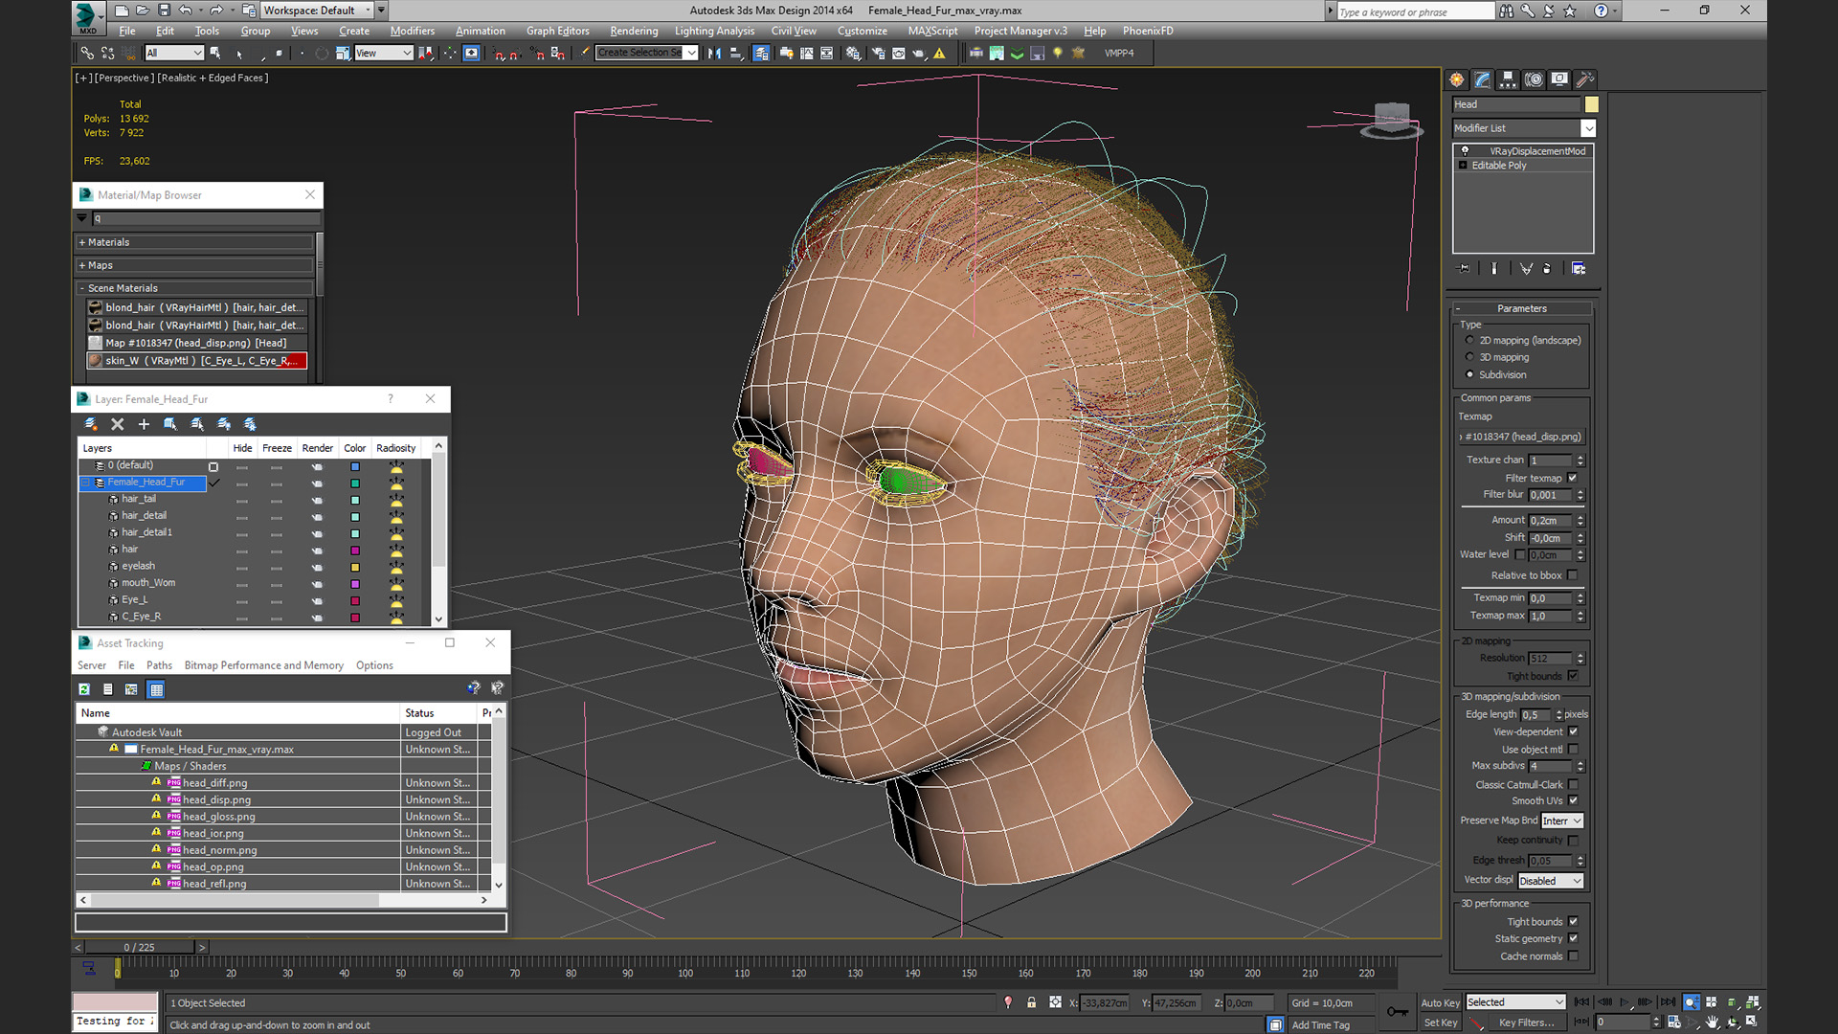Screen dimensions: 1838x1034
Task: Click the Select and Link tool
Action: point(87,54)
